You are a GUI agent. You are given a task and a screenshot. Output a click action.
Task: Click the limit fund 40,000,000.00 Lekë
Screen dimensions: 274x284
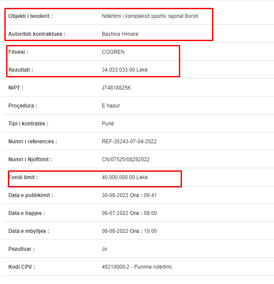coord(125,177)
